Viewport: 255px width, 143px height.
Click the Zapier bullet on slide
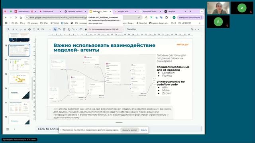click(x=167, y=93)
